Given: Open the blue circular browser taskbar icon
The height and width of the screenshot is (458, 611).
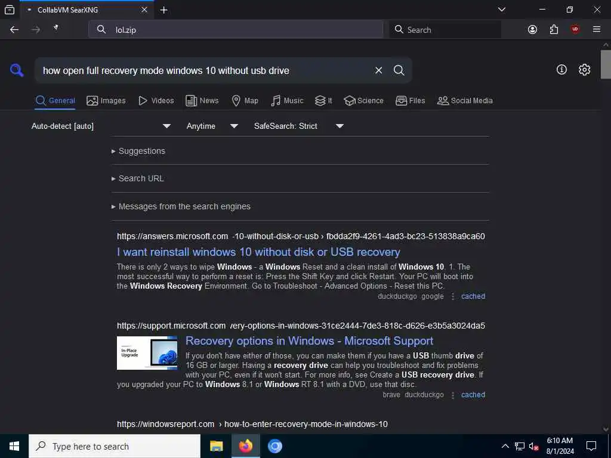Looking at the screenshot, I should (x=274, y=446).
